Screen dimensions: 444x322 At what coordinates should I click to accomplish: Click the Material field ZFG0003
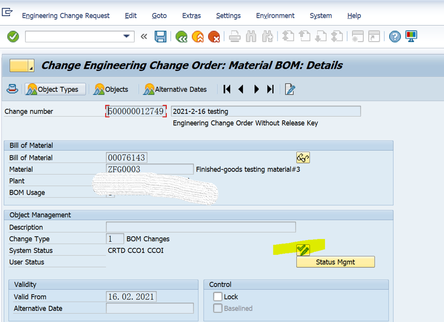(x=150, y=169)
